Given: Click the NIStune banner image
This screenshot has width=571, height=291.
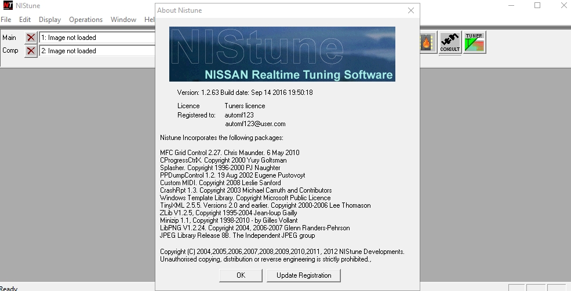Looking at the screenshot, I should click(x=282, y=54).
